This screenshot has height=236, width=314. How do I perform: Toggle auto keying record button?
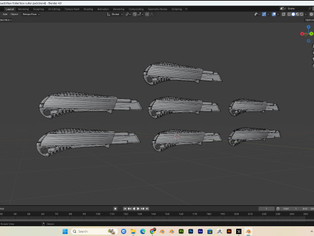pos(115,208)
